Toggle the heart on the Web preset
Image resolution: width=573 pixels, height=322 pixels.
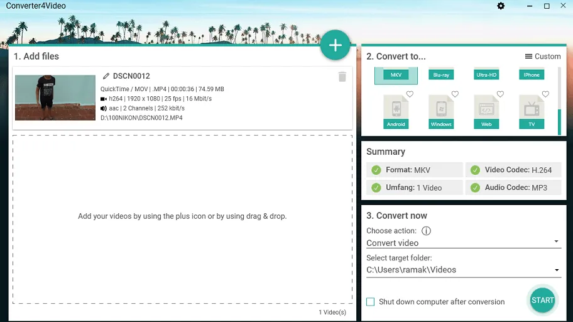coord(500,94)
